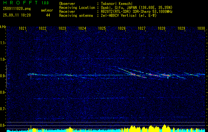
Task: Click the Observer field label
Action: click(x=67, y=4)
